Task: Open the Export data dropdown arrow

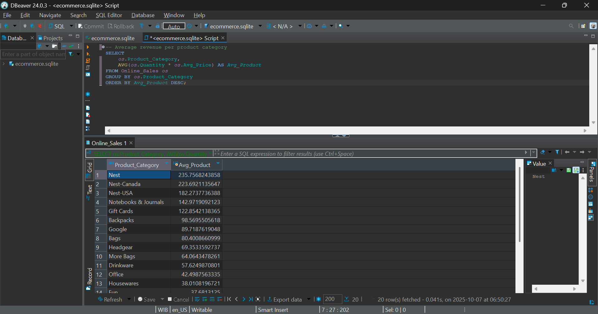Action: [309, 299]
